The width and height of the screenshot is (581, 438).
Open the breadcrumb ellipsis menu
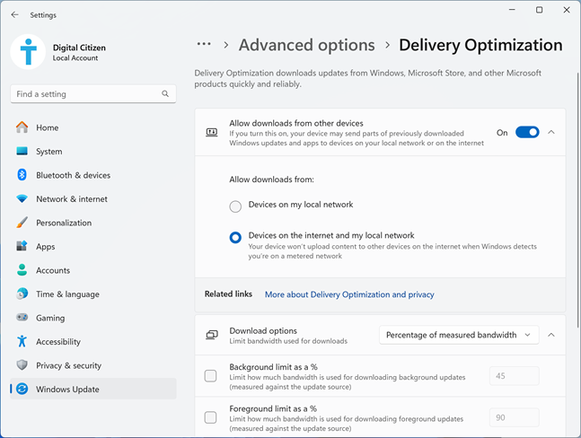click(x=204, y=44)
